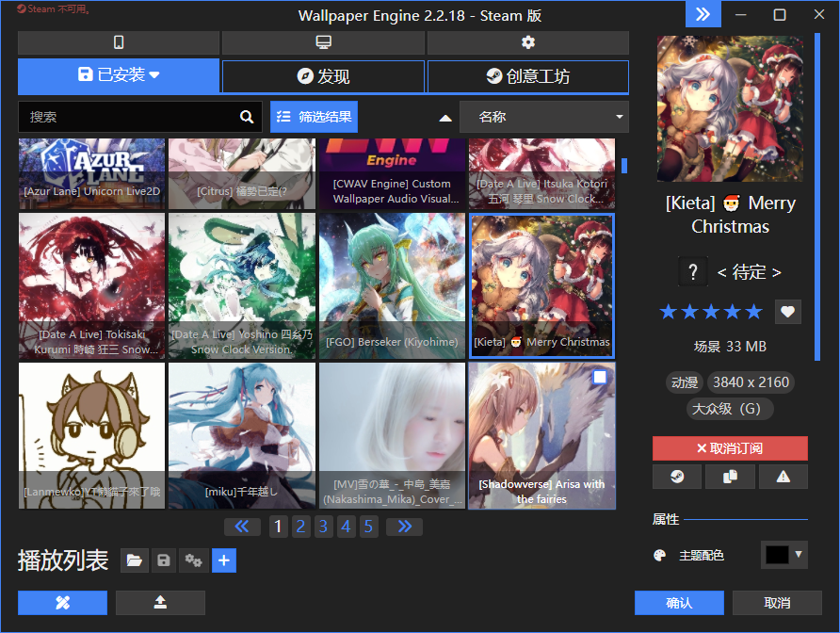840x633 pixels.
Task: Select the Azur Lane Unicorn Live2D wallpaper
Action: [91, 173]
